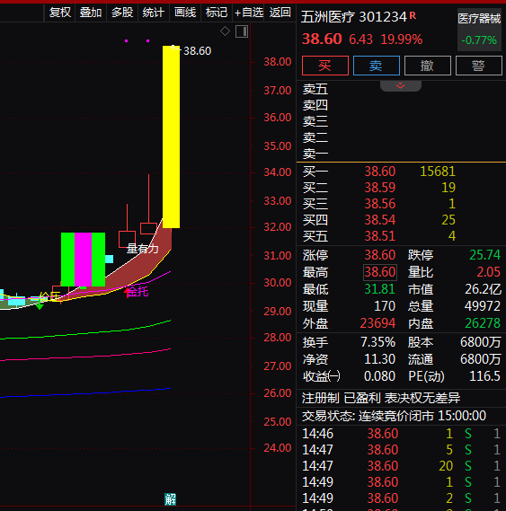Select the 买二 price 38.59

[380, 188]
